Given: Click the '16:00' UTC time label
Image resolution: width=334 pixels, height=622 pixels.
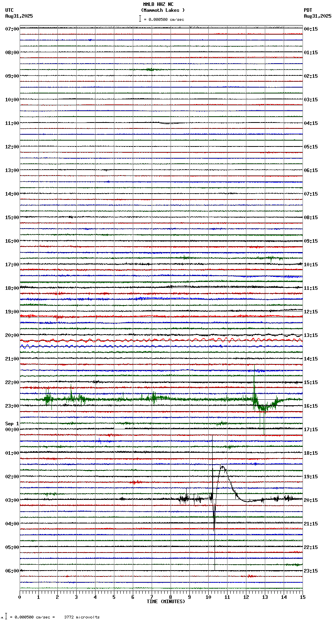Looking at the screenshot, I should (x=12, y=241).
